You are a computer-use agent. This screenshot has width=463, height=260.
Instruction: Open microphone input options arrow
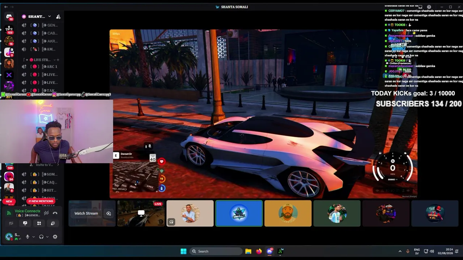tap(33, 237)
